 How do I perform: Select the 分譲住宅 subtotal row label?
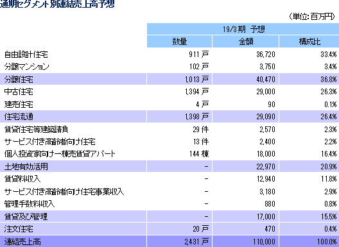pos(19,80)
